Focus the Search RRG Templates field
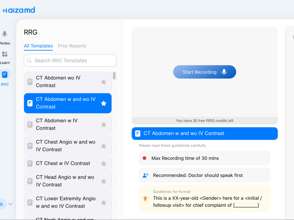The width and height of the screenshot is (294, 220). (x=70, y=60)
